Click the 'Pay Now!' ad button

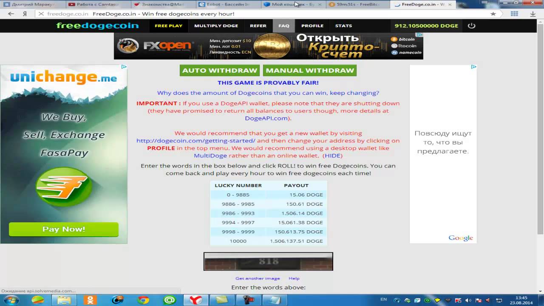(x=64, y=229)
